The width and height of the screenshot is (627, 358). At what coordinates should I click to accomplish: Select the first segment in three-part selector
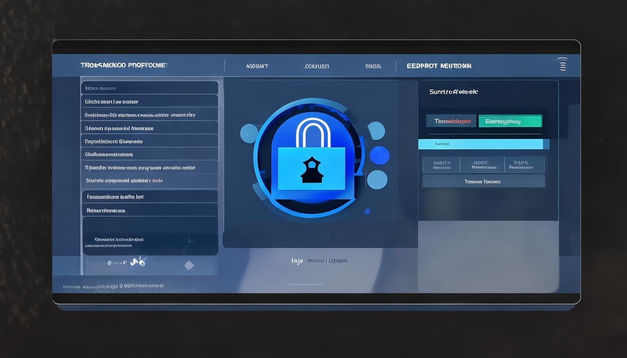pos(441,165)
